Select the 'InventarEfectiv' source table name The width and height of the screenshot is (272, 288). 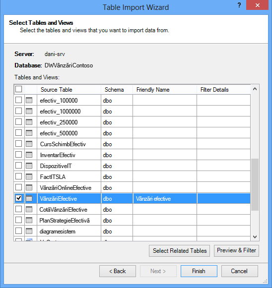pos(58,155)
